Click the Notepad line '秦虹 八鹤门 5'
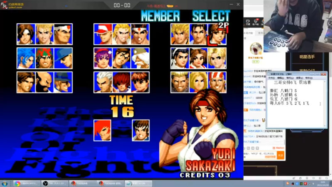The image size is (332, 187). 283,91
